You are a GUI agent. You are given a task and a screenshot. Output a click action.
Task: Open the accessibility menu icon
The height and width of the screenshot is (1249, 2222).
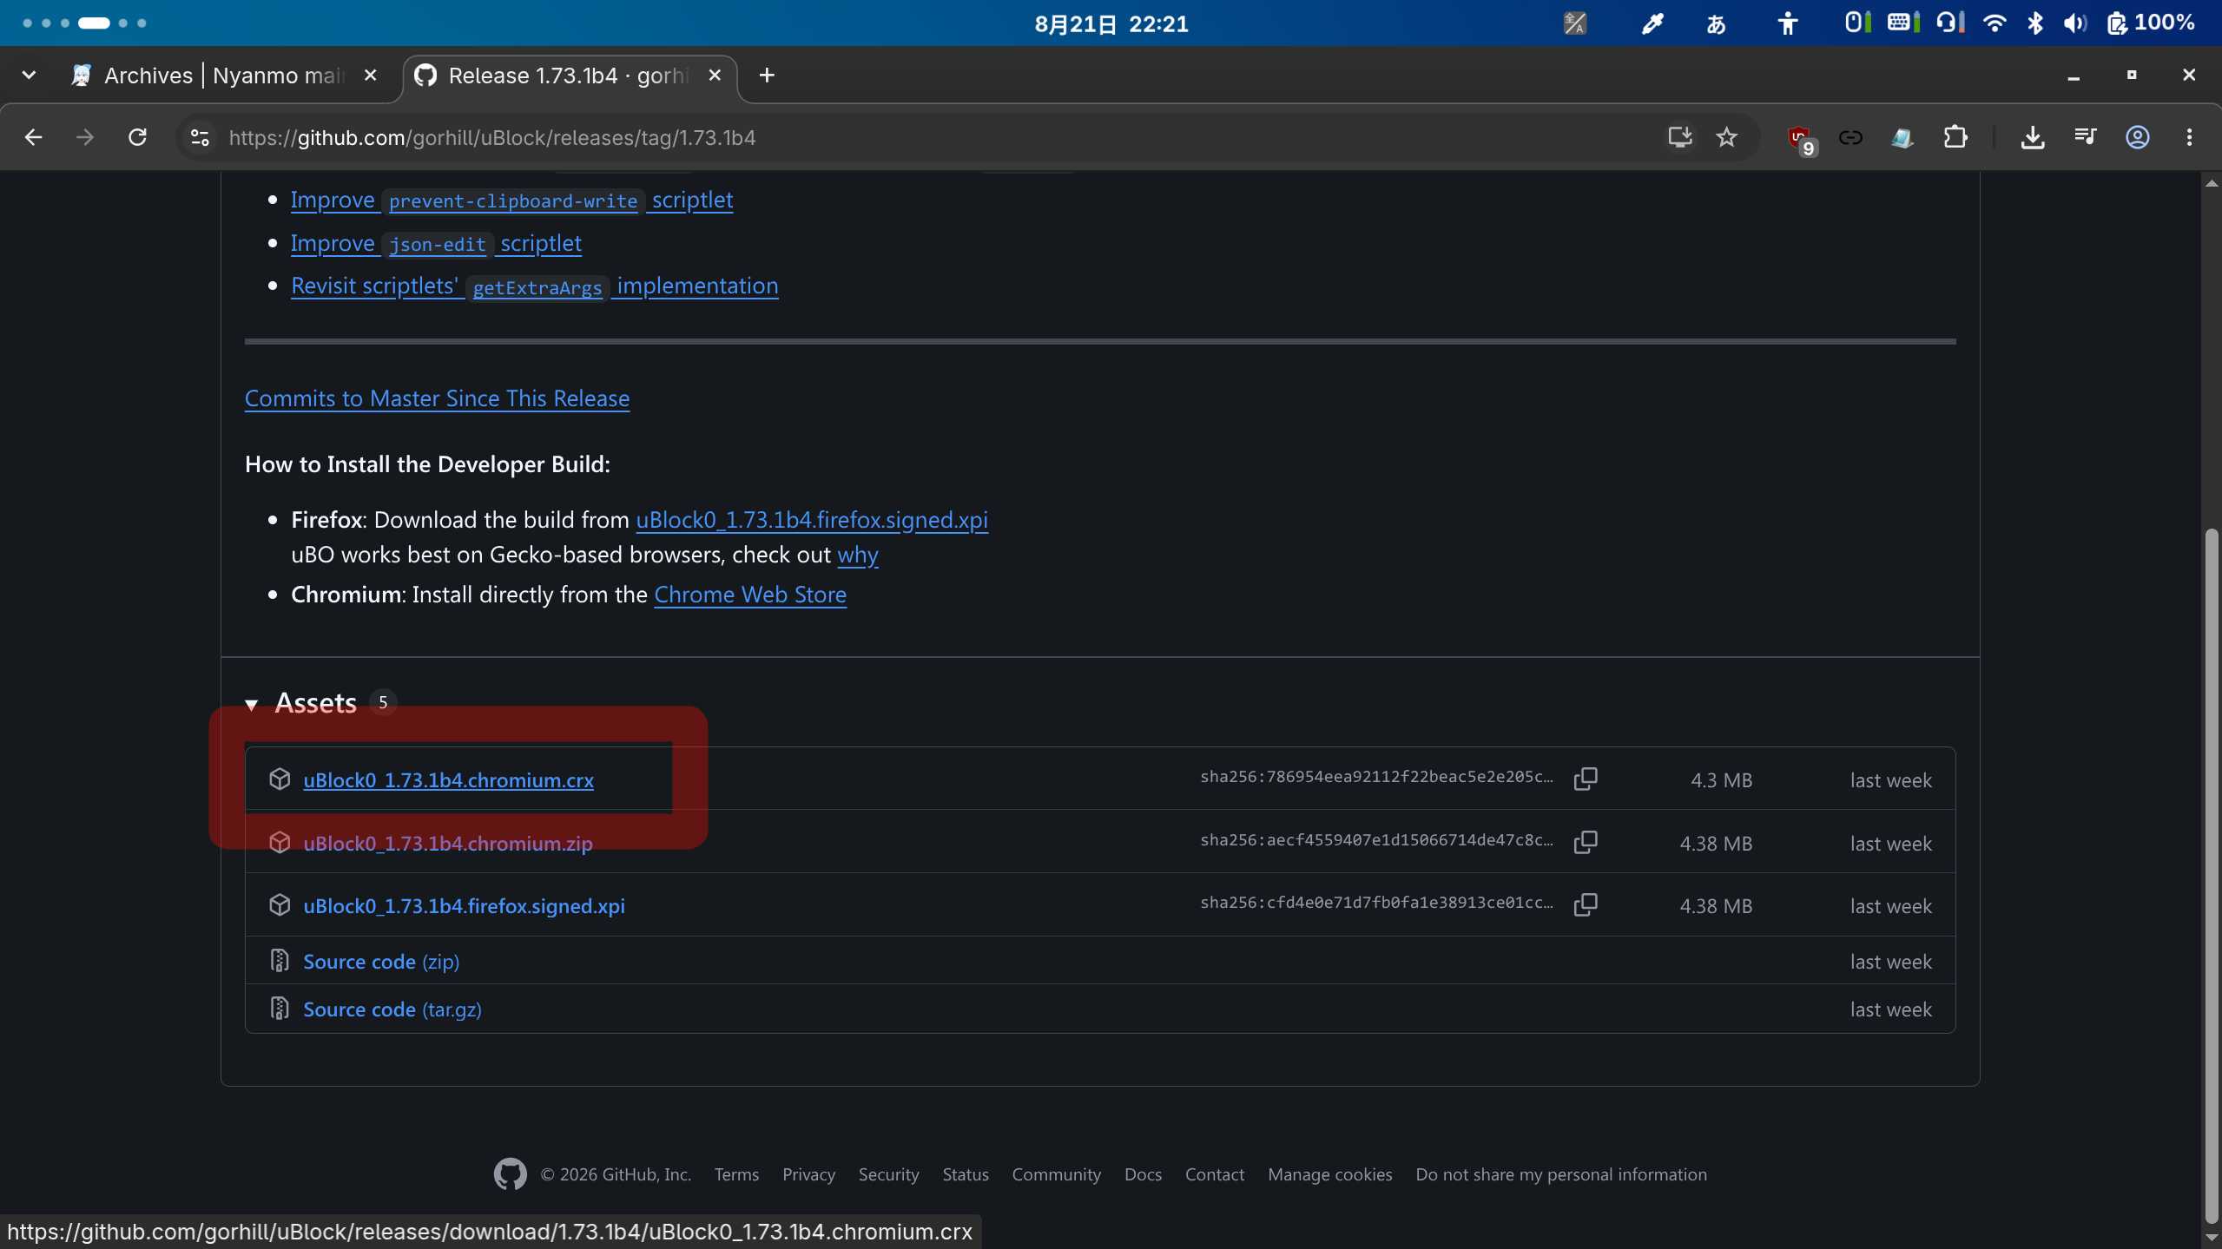[x=1787, y=23]
